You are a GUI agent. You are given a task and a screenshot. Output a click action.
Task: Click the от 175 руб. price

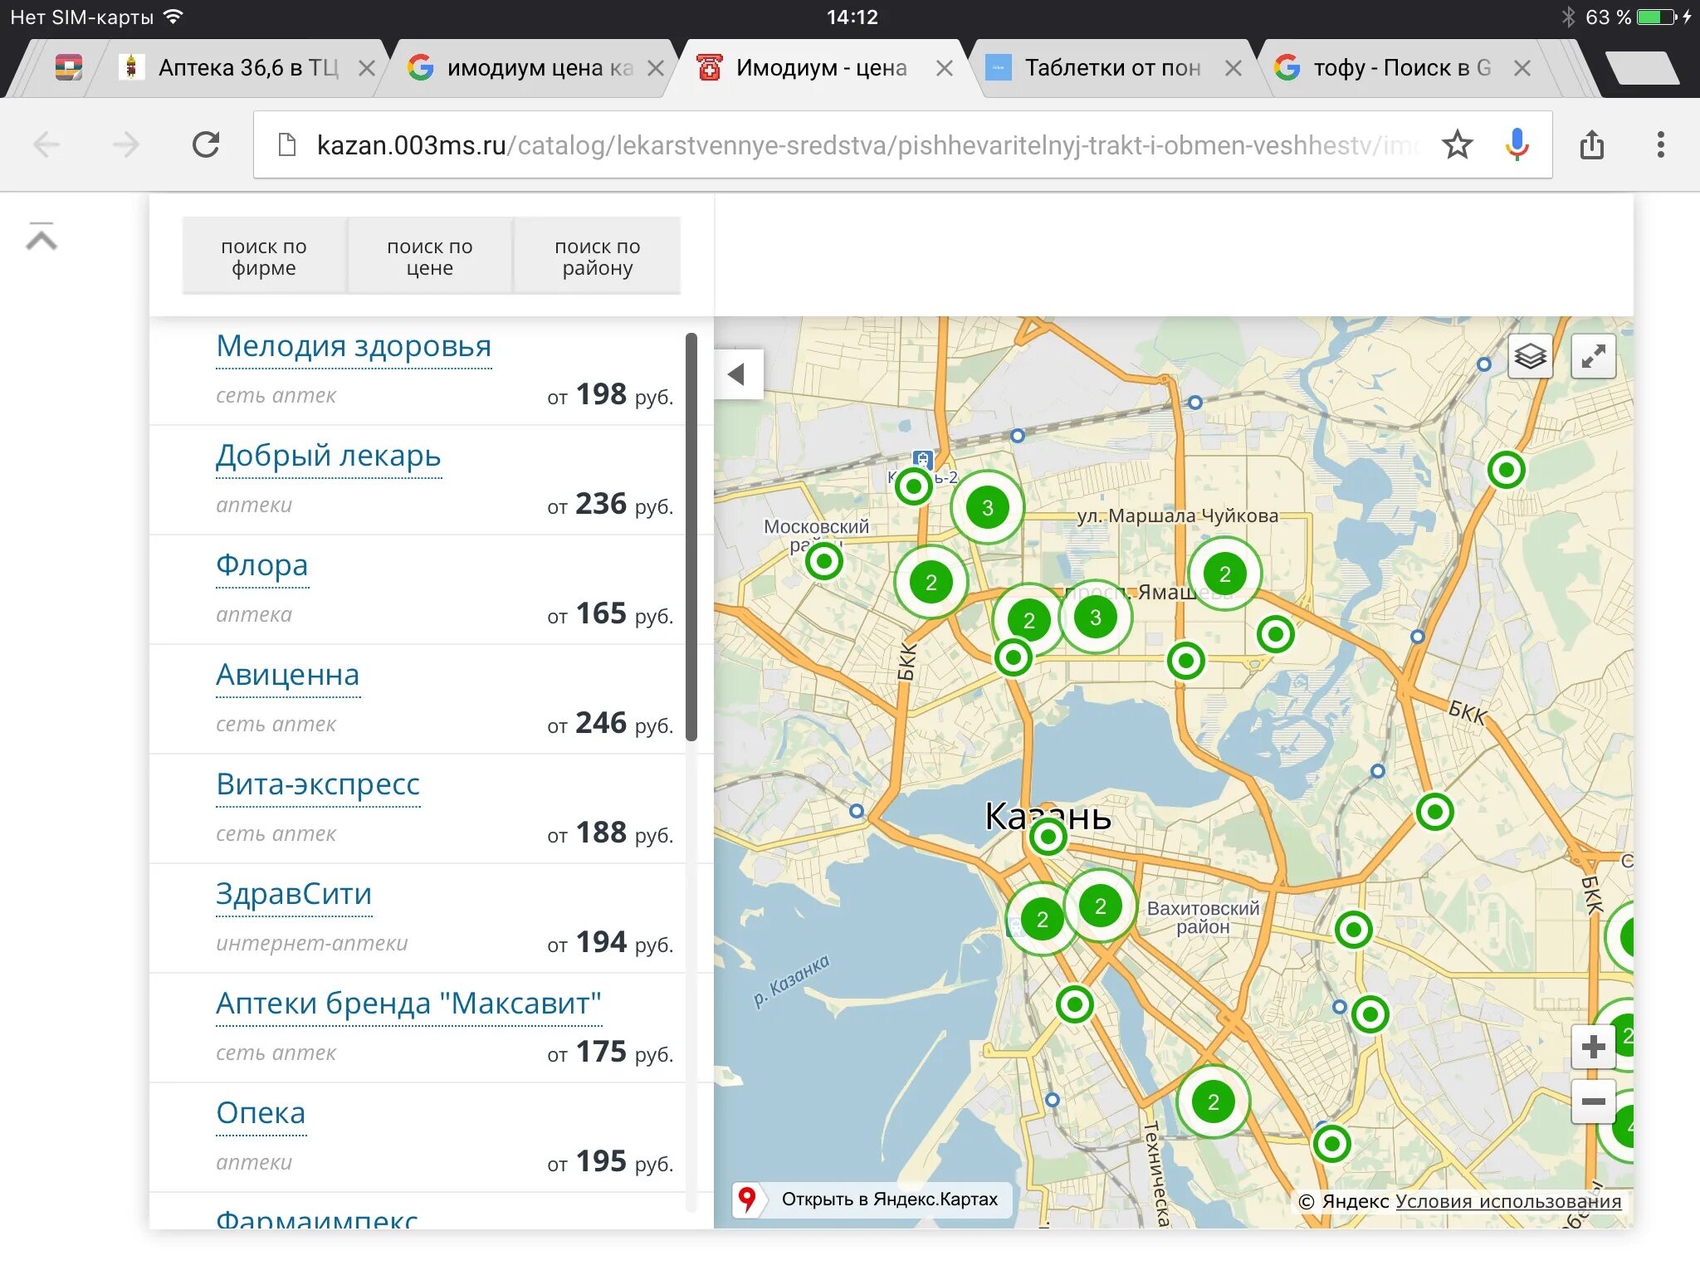(x=610, y=1052)
